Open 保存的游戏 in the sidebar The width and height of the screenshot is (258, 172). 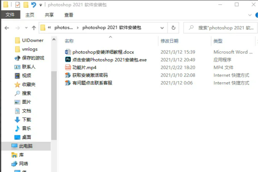pyautogui.click(x=33, y=58)
